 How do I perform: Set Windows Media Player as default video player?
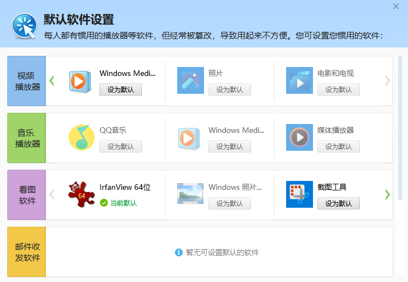click(121, 89)
